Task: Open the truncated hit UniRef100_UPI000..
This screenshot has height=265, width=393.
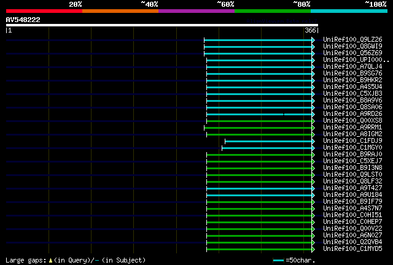Action: pos(356,60)
